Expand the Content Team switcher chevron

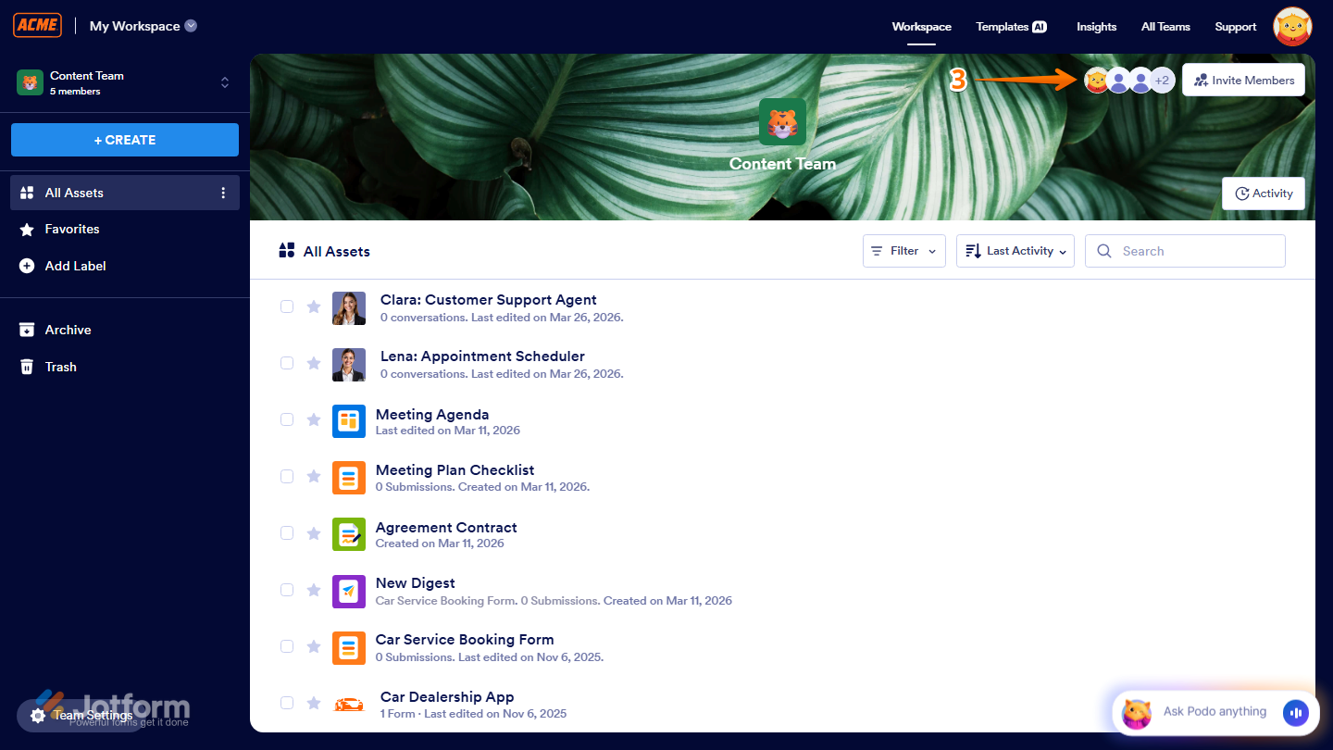pyautogui.click(x=224, y=82)
